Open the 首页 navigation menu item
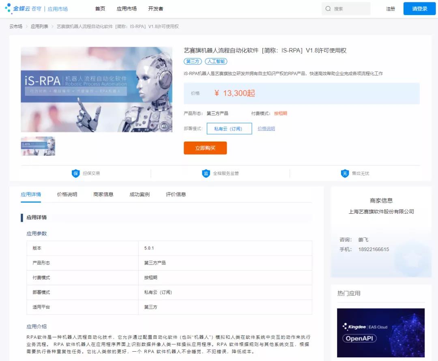Viewport: 438px width, 361px height. 100,9
